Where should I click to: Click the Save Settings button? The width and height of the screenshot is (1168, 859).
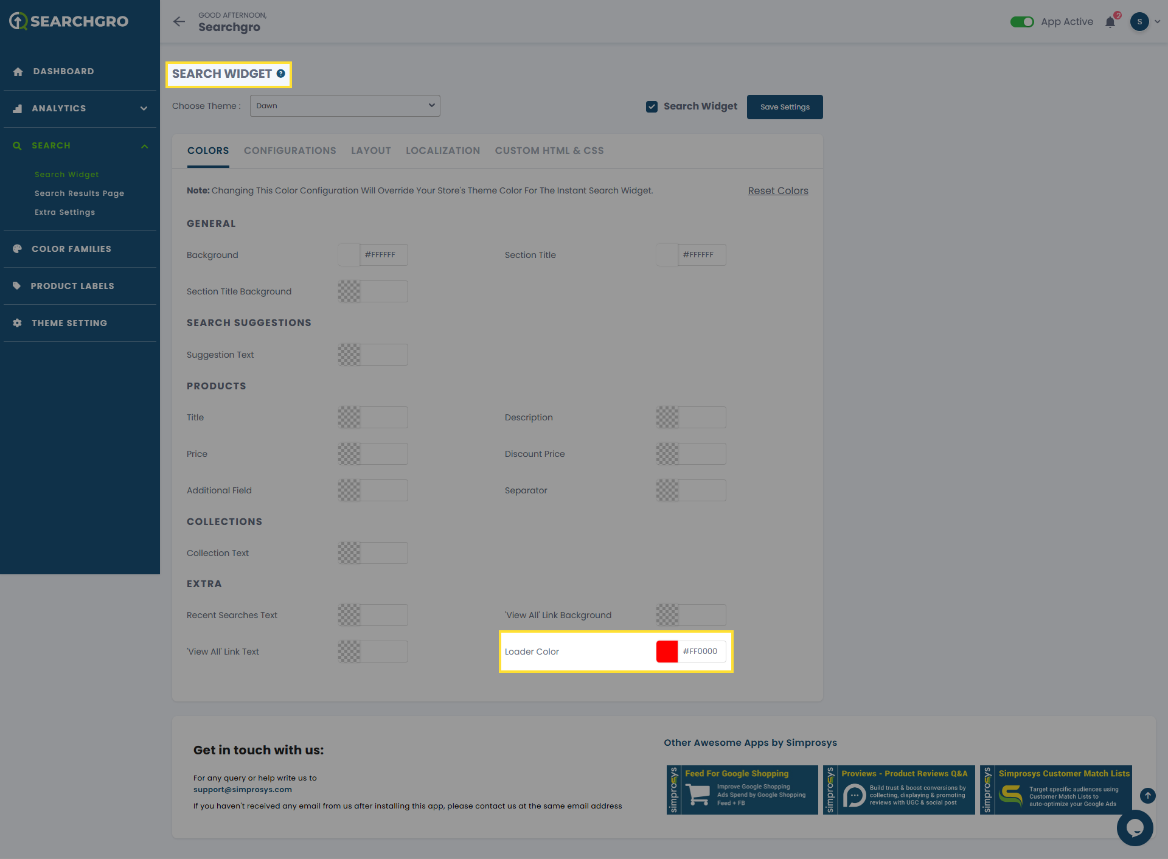pos(784,107)
